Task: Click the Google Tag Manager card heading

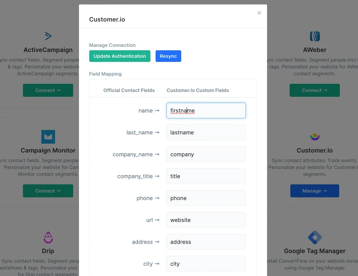Action: [315, 251]
